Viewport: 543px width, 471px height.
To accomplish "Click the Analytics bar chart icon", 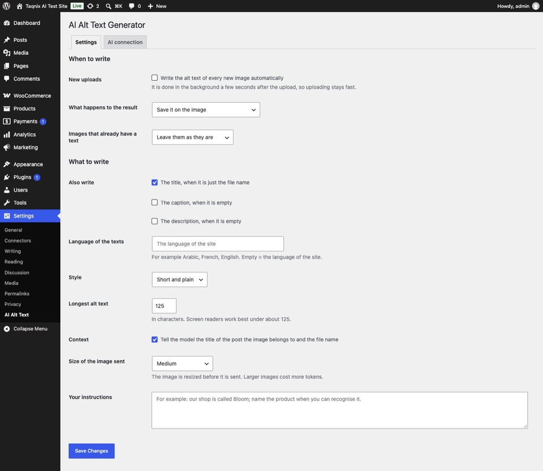I will [7, 134].
